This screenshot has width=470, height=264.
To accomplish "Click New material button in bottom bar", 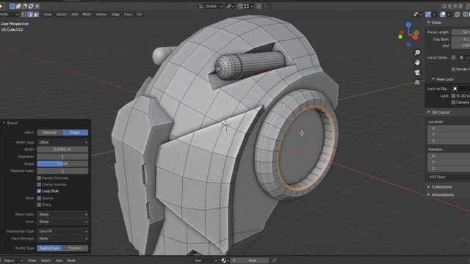I will [x=250, y=260].
